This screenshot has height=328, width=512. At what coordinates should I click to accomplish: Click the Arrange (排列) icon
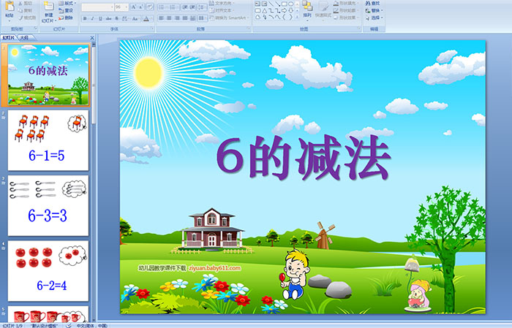coord(307,6)
